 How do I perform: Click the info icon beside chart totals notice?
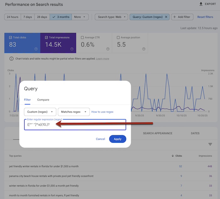point(12,59)
